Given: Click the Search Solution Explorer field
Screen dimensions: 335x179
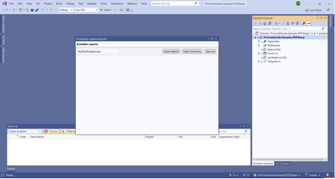Looking at the screenshot, I should (287, 29).
